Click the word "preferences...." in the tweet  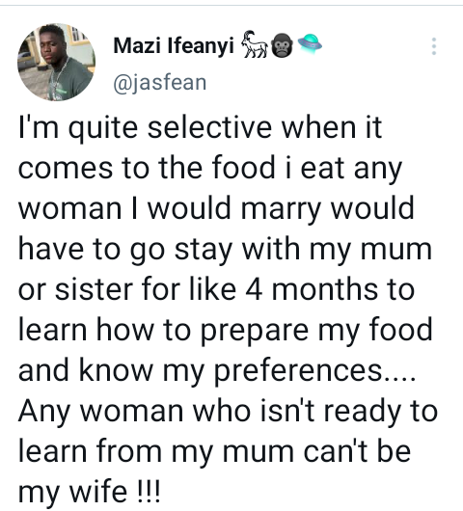pyautogui.click(x=315, y=371)
